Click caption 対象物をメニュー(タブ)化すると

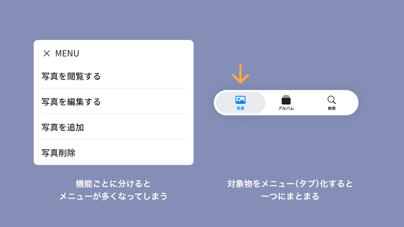290,184
